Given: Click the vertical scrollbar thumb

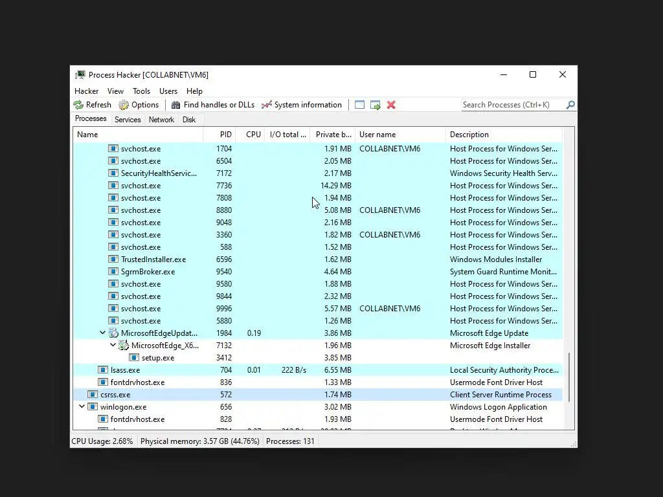Looking at the screenshot, I should [x=569, y=377].
